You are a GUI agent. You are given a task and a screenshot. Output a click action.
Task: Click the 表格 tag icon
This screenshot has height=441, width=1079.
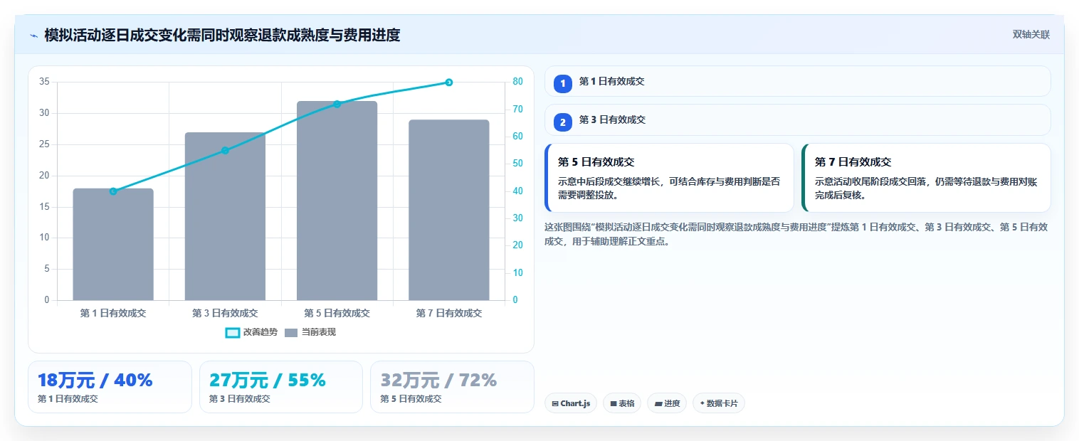pyautogui.click(x=613, y=403)
